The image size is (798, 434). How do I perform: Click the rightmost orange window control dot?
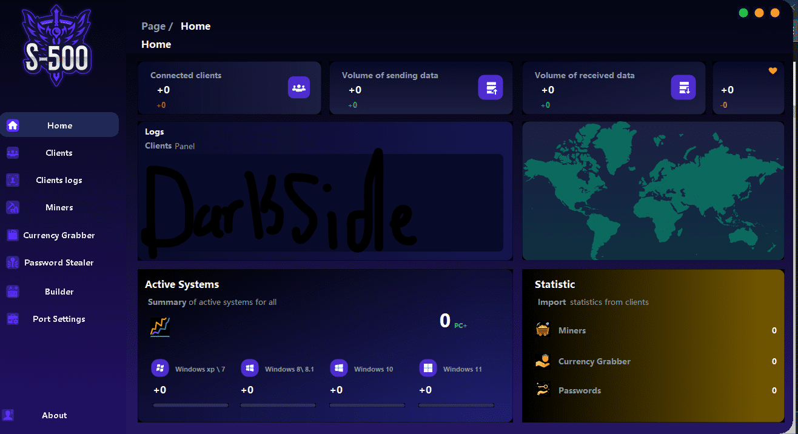(775, 13)
